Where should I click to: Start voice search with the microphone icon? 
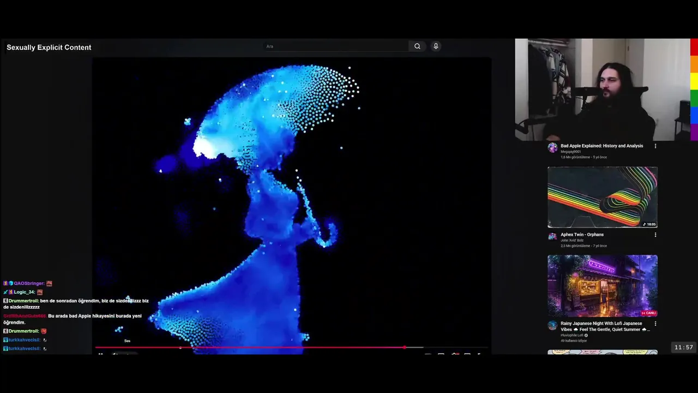436,46
